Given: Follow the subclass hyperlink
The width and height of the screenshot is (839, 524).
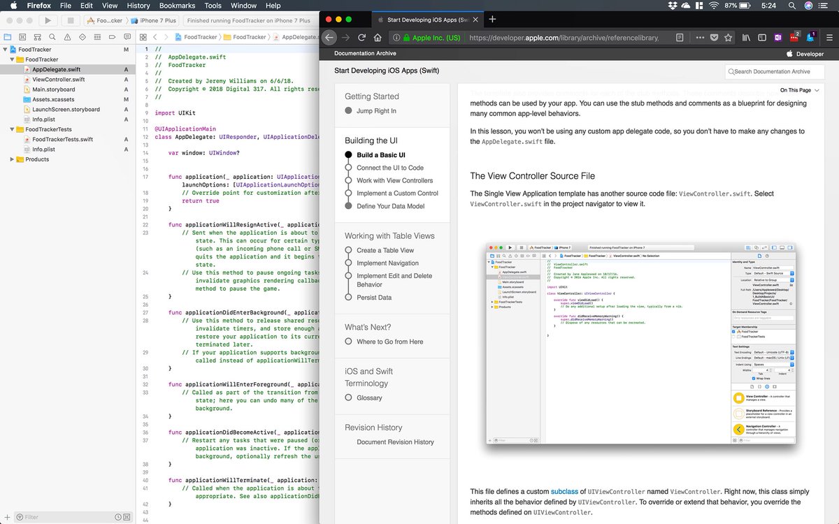Looking at the screenshot, I should [564, 492].
